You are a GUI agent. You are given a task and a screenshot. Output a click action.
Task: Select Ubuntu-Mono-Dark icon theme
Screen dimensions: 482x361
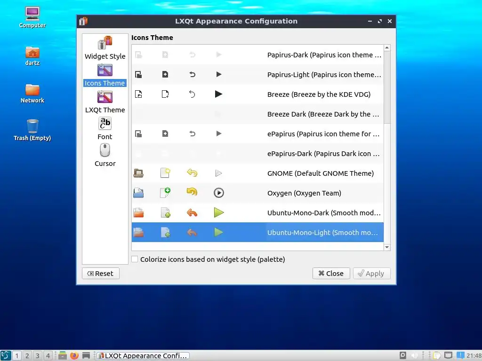(x=257, y=213)
